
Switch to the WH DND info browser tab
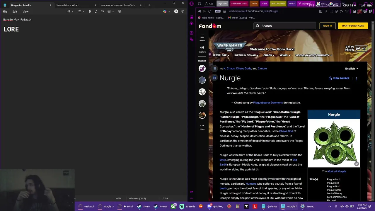pos(278,4)
